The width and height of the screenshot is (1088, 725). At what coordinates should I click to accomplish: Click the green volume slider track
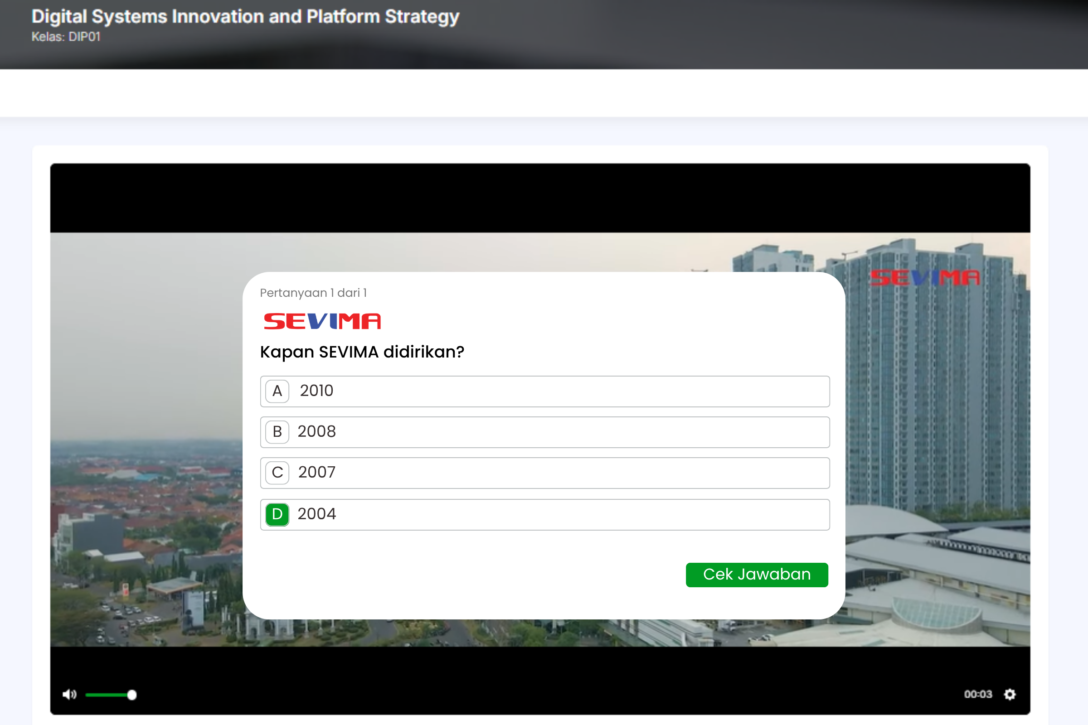pos(107,695)
